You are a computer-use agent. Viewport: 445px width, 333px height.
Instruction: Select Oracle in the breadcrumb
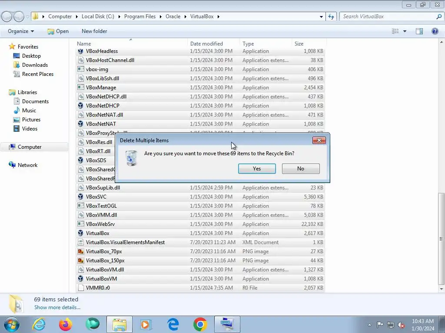point(173,16)
